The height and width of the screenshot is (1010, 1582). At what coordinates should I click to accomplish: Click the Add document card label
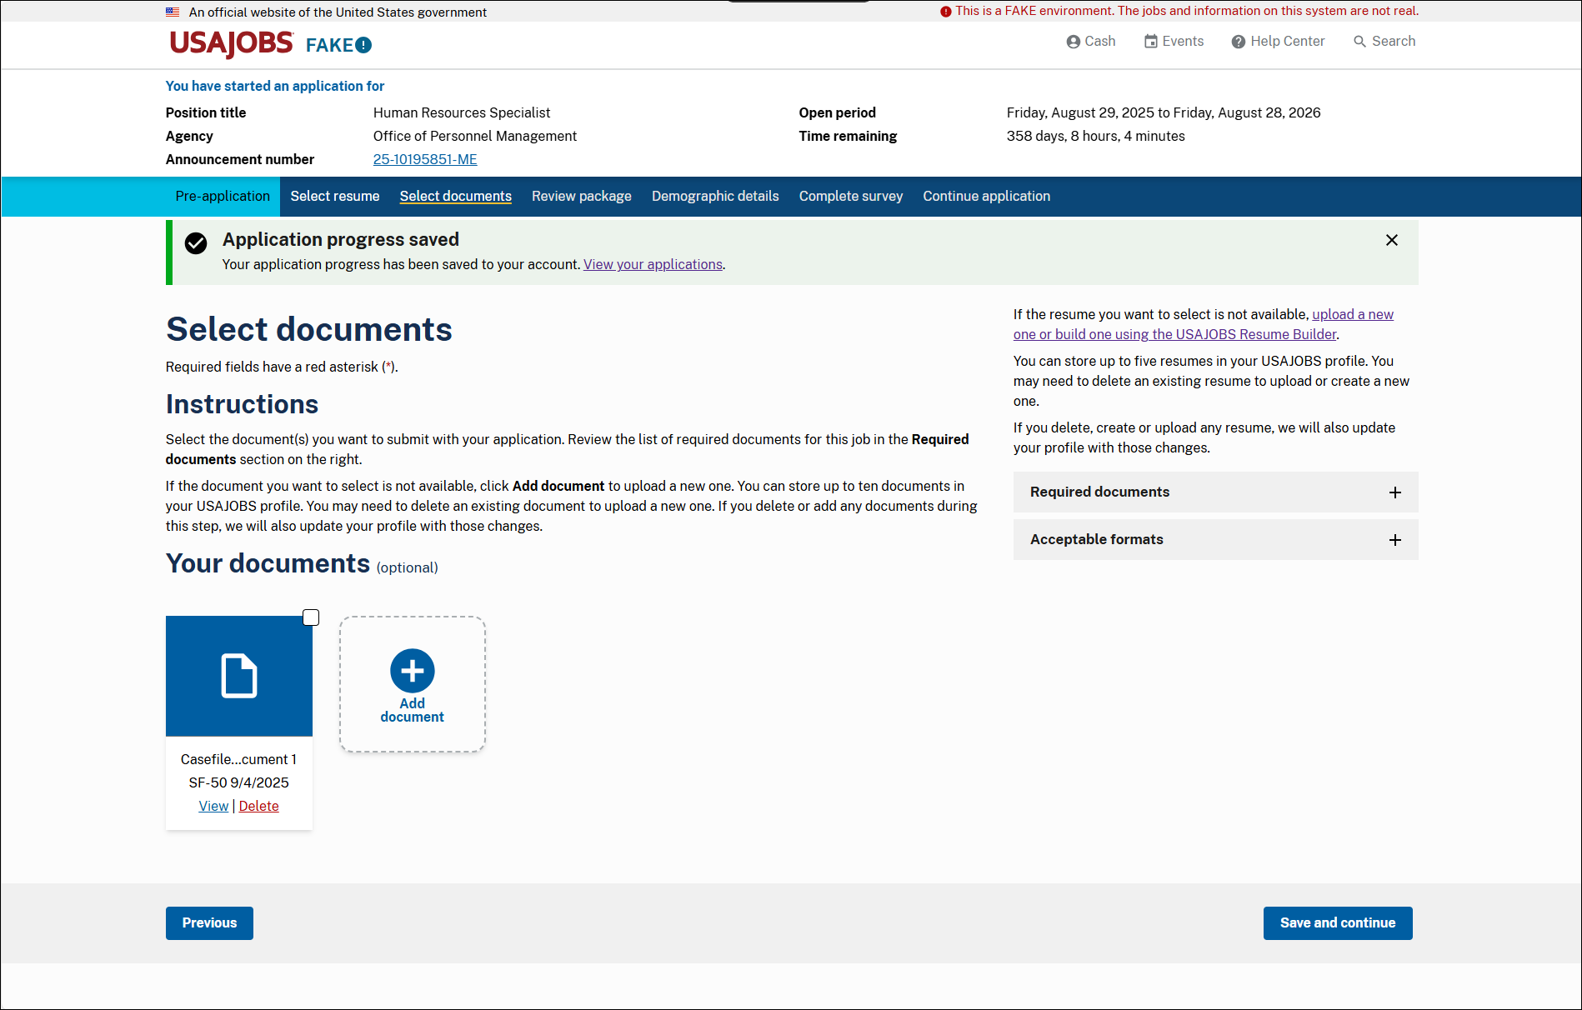point(413,711)
